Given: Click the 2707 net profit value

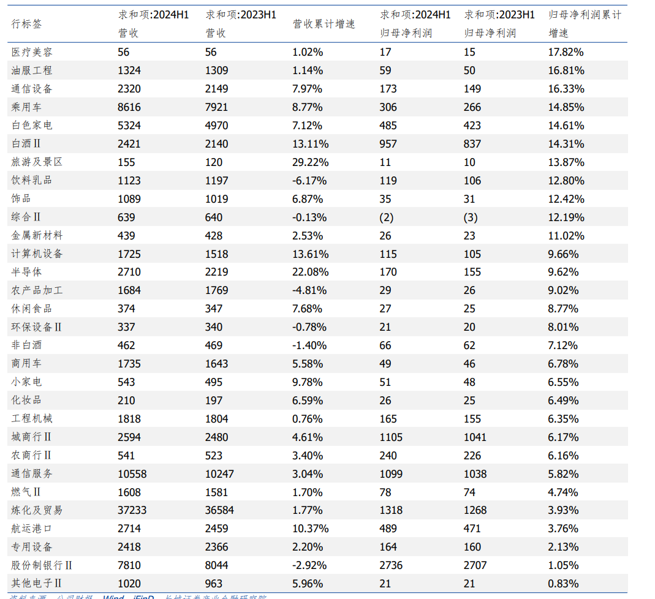Looking at the screenshot, I should (475, 565).
